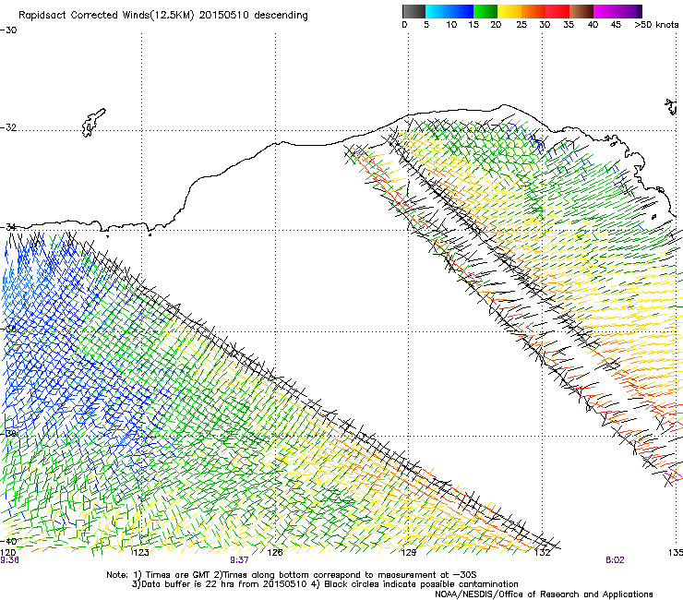Click the '25' legend tick label
Image resolution: width=683 pixels, height=600 pixels.
tap(521, 25)
